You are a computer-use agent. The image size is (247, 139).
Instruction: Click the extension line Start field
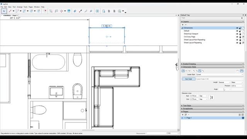click(x=194, y=96)
